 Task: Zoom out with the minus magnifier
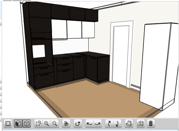pos(54,124)
